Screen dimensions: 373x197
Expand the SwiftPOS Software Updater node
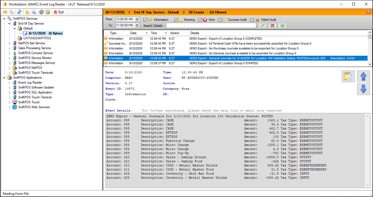click(9, 87)
